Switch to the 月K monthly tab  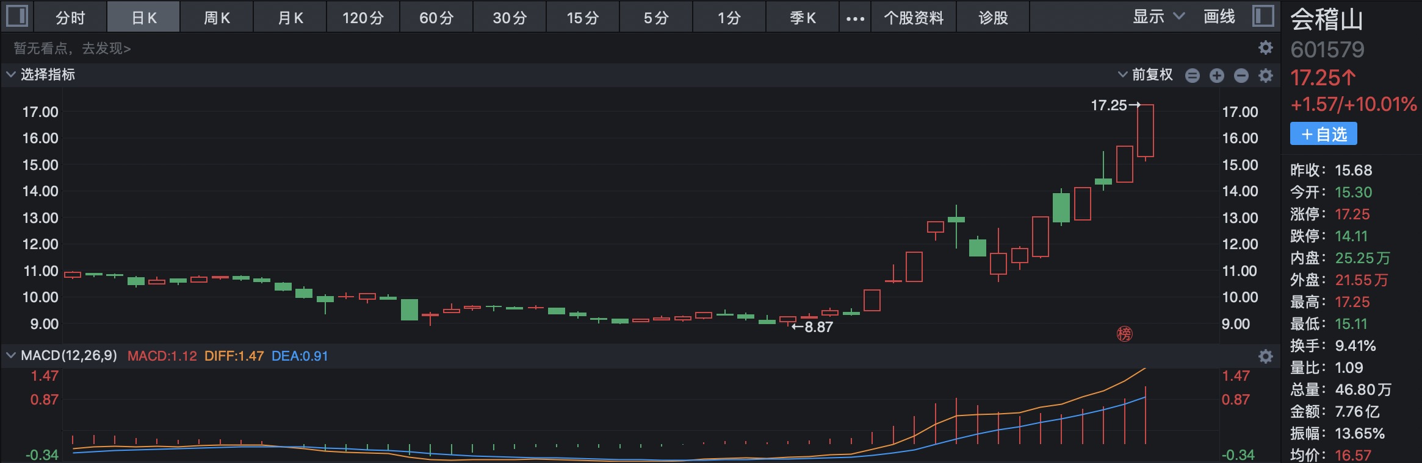[x=290, y=18]
